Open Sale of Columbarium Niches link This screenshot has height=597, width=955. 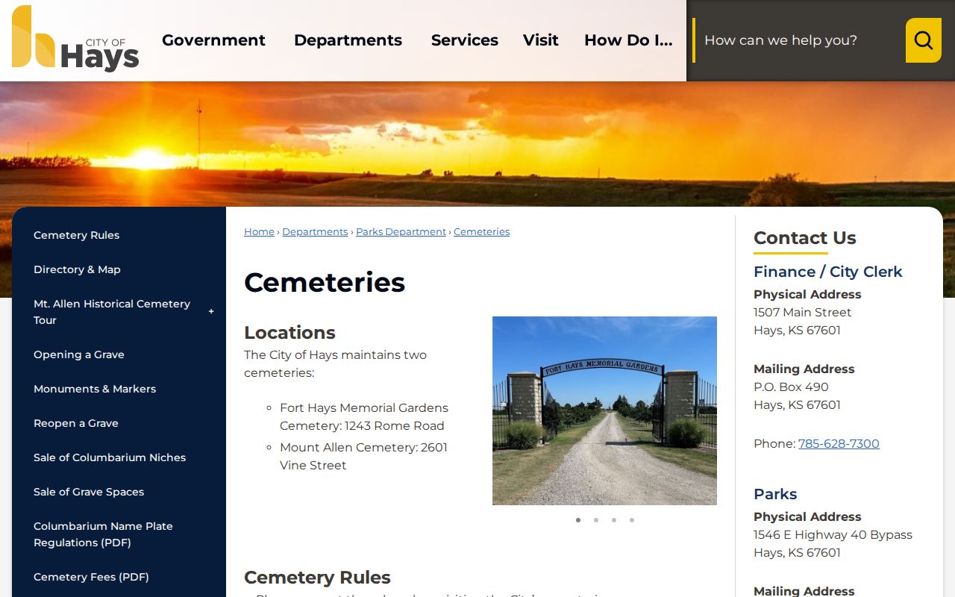pos(110,457)
